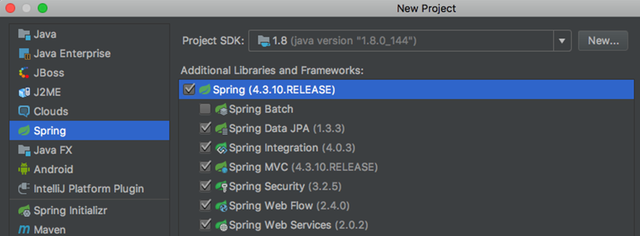
Task: Enable the Spring Batch checkbox
Action: pyautogui.click(x=205, y=109)
